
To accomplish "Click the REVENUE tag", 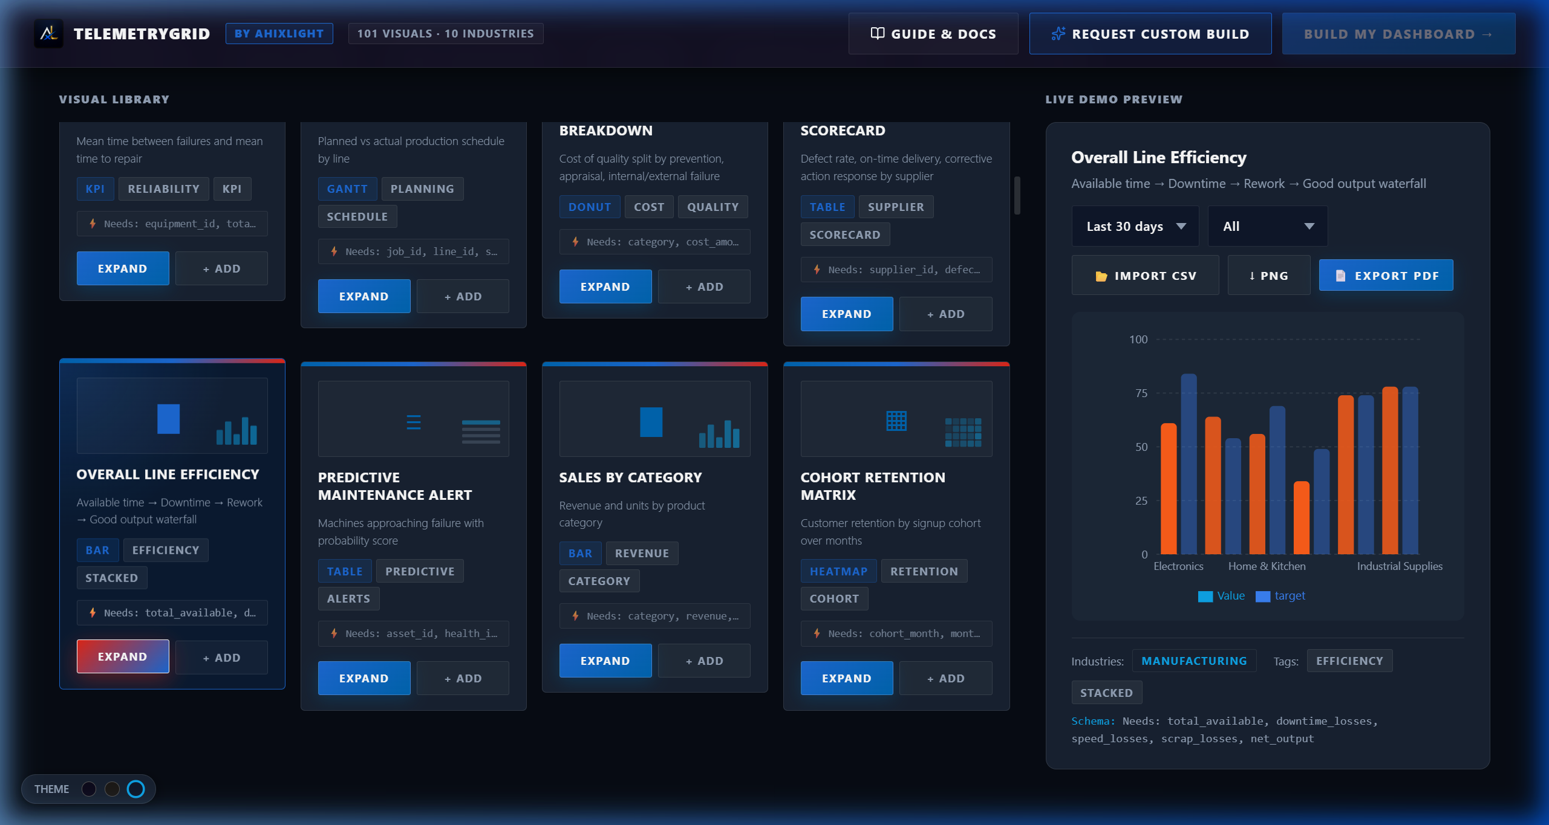I will (642, 553).
